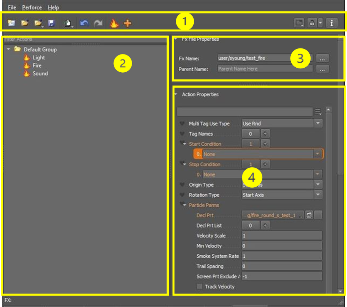Toggle the heart icon for Rotation Type
Screen dimensions: 347x307
point(182,195)
